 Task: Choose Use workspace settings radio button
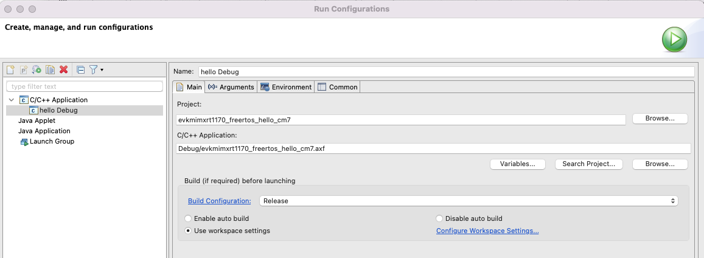189,231
